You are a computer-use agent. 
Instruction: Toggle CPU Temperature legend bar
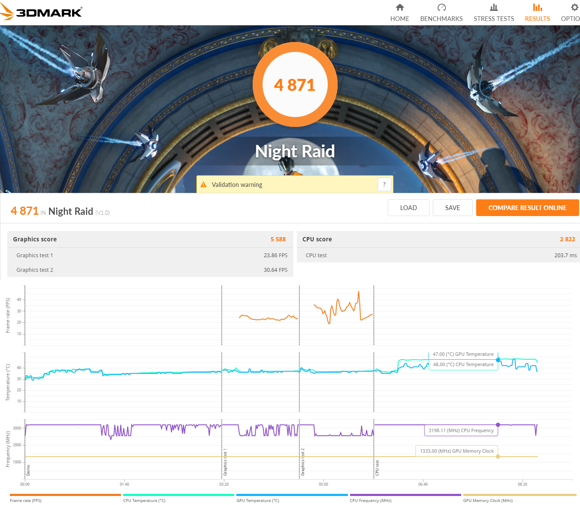(178, 495)
